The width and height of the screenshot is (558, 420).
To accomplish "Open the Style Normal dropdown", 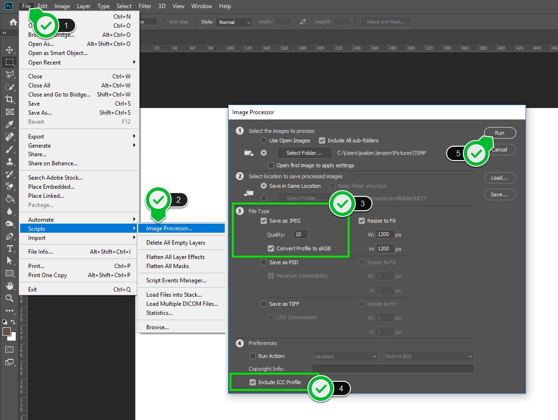I will pyautogui.click(x=234, y=22).
